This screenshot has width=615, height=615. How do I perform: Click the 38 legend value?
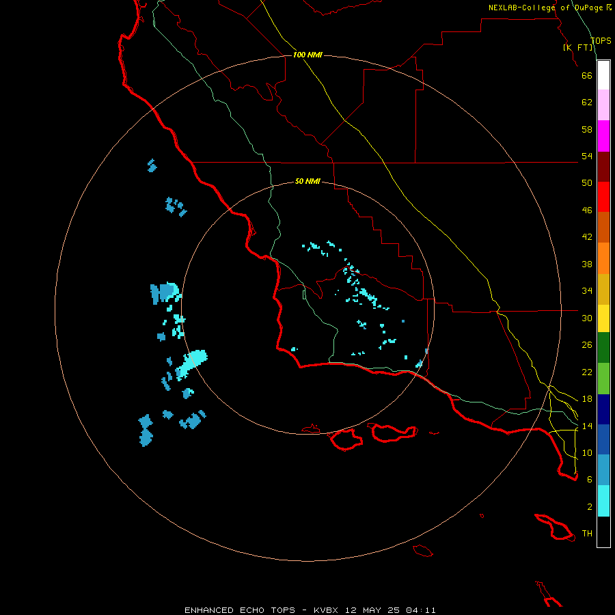(x=587, y=264)
